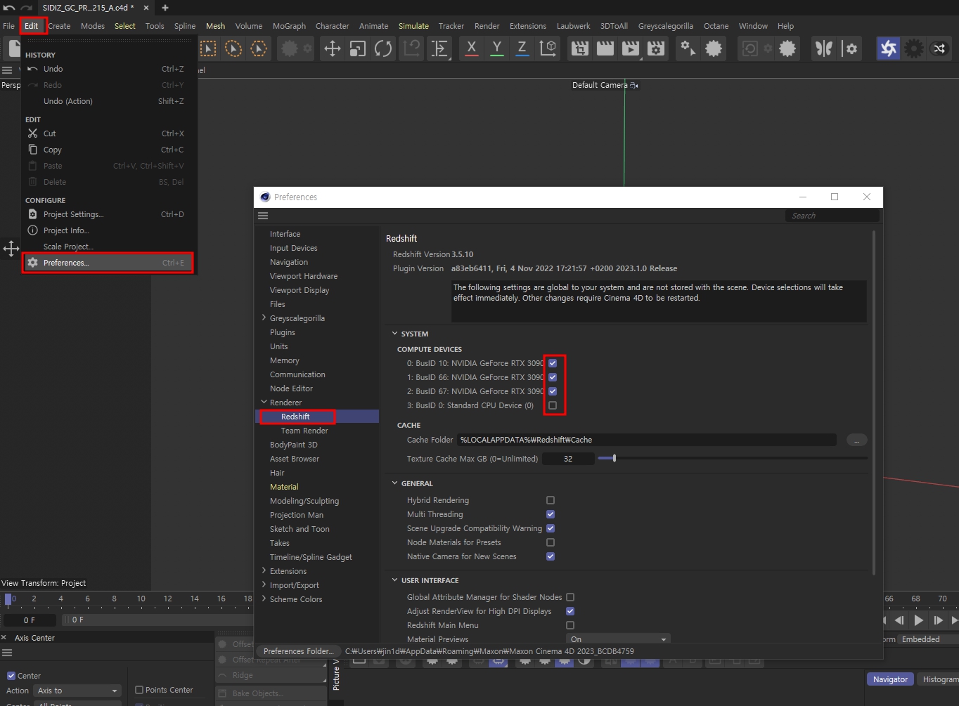The image size is (959, 706).
Task: Click the locked transform tool icon
Action: 413,48
